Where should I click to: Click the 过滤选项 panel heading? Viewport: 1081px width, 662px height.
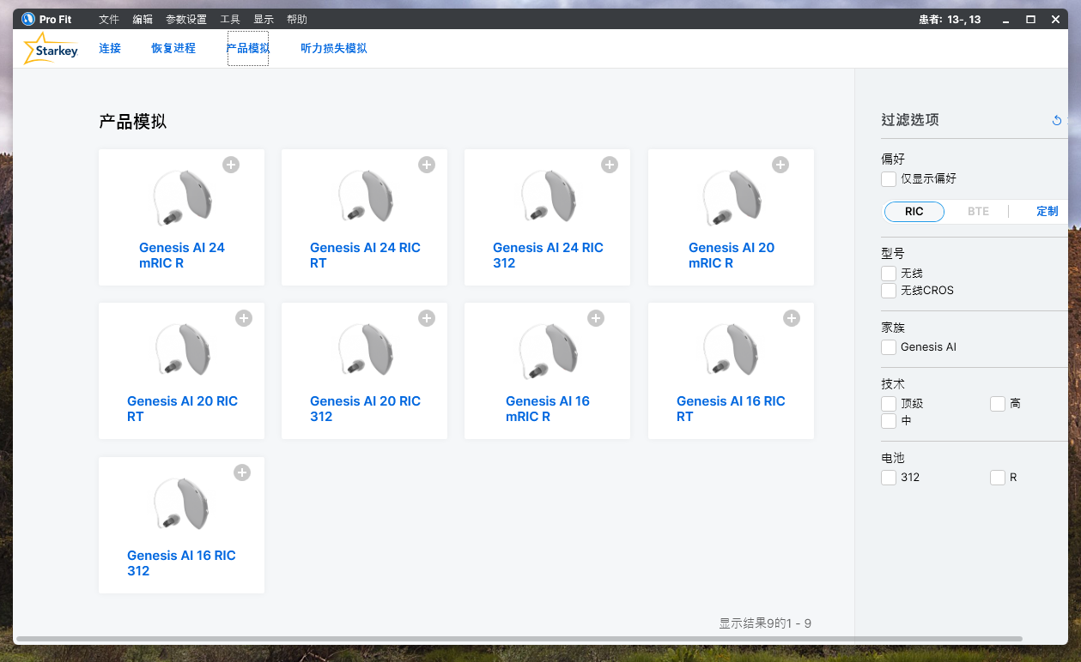coord(910,120)
